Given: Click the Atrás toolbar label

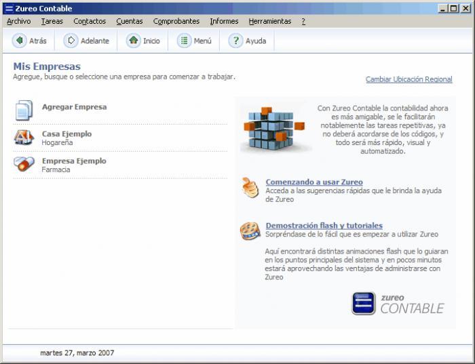Looking at the screenshot, I should pyautogui.click(x=38, y=41).
